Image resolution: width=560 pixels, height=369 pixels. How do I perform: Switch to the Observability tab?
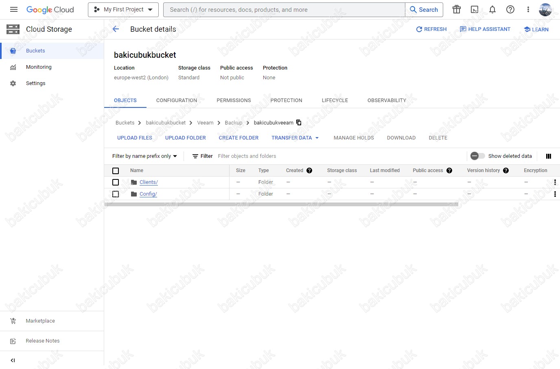387,100
